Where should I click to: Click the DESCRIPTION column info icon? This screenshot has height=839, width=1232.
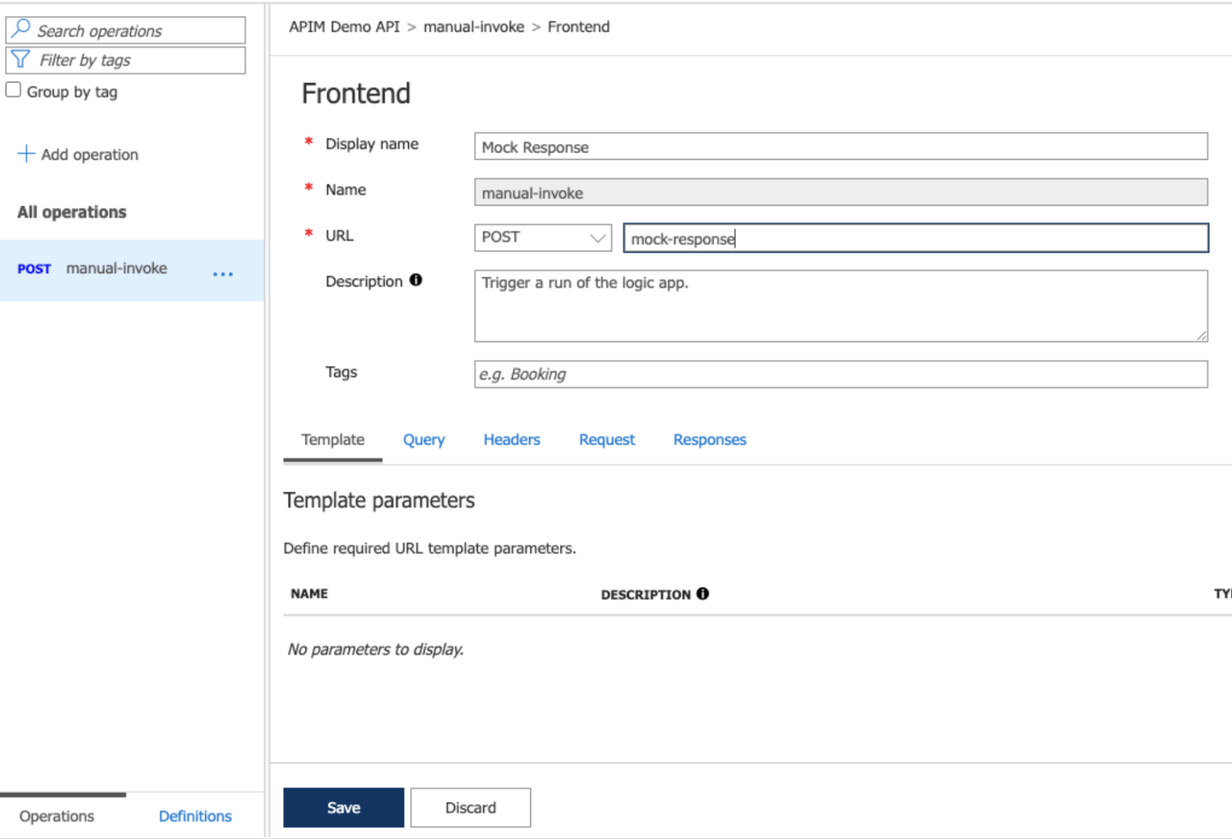pos(702,593)
